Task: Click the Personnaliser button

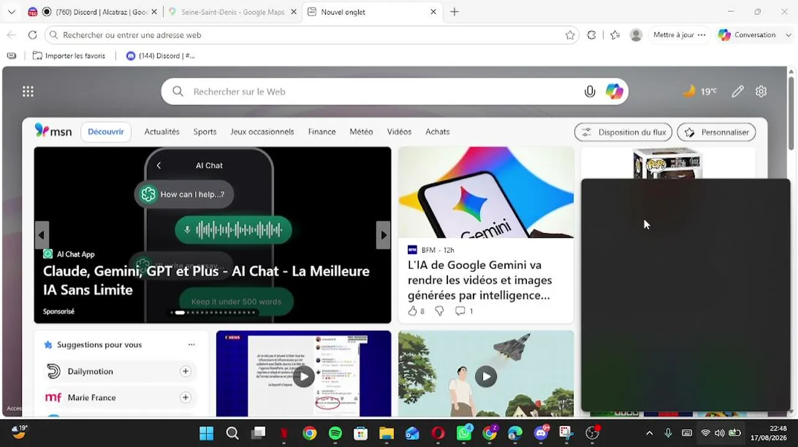Action: [x=717, y=132]
